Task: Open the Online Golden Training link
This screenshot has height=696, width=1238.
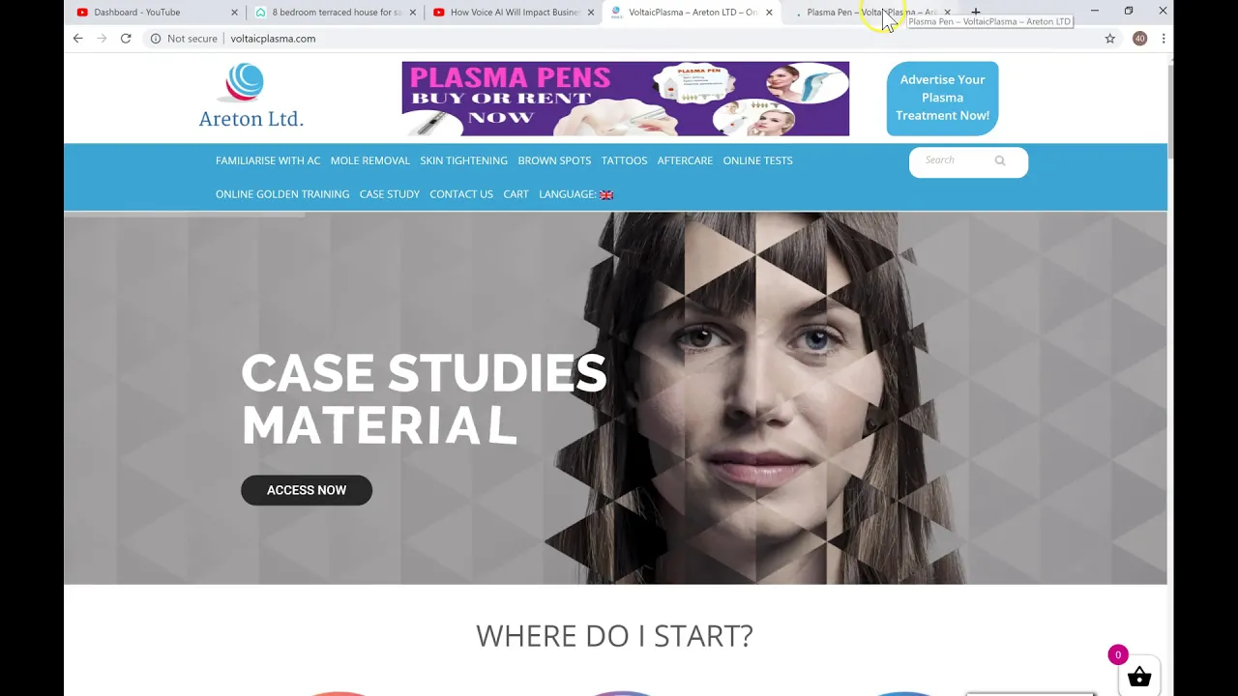Action: 282,194
